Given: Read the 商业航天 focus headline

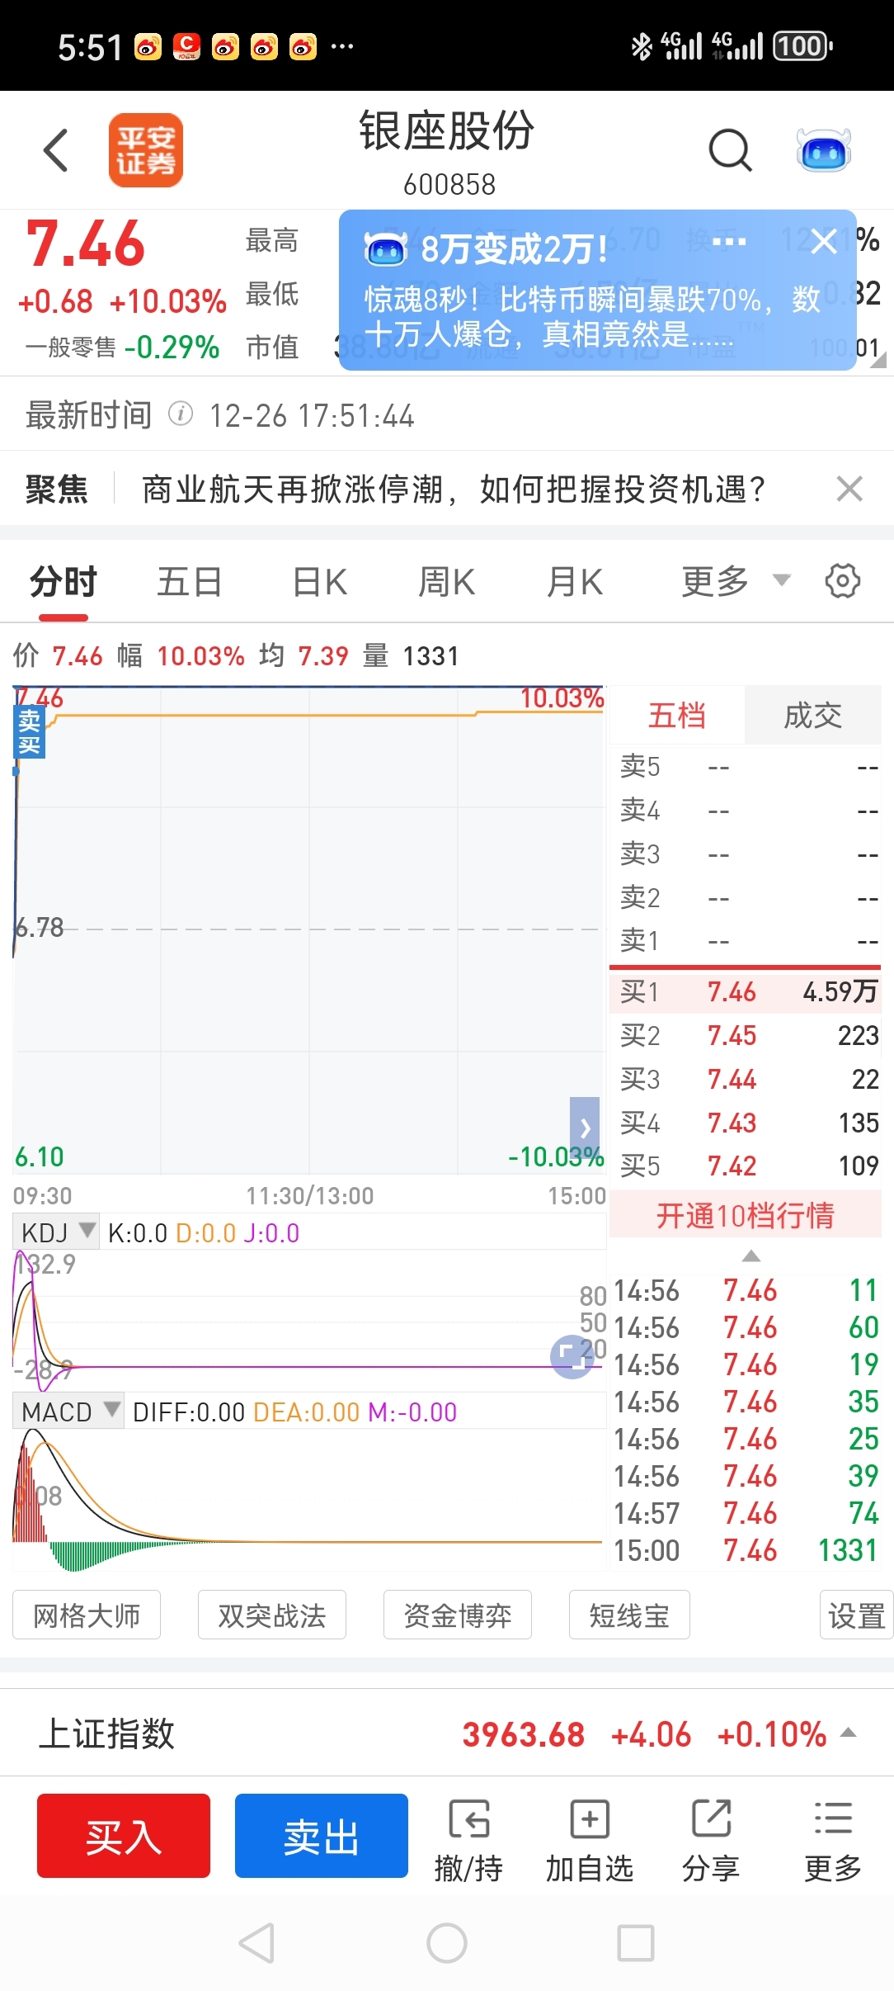Looking at the screenshot, I should coord(454,489).
